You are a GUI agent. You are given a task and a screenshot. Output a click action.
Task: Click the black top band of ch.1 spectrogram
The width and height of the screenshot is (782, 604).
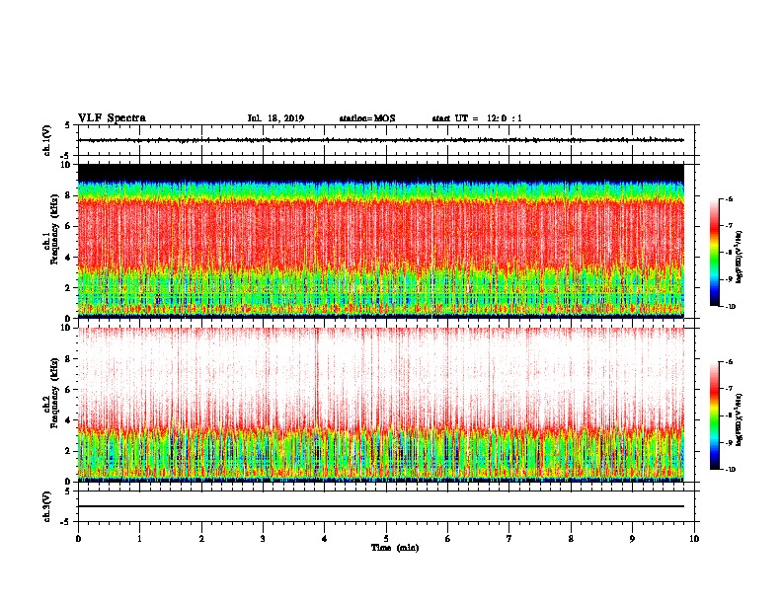(381, 173)
